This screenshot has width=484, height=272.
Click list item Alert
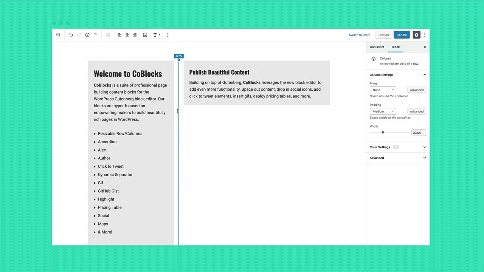click(x=102, y=150)
